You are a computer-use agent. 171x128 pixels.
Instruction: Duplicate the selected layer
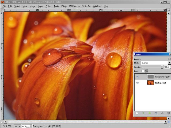pos(156,113)
